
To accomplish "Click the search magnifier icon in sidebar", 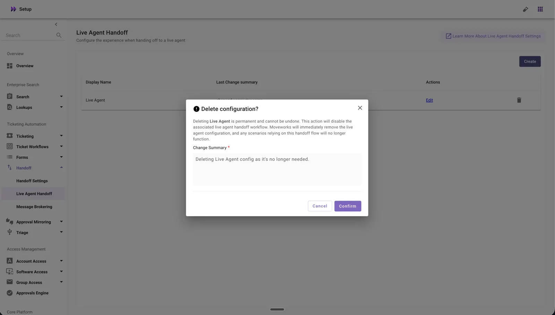I will [x=59, y=35].
